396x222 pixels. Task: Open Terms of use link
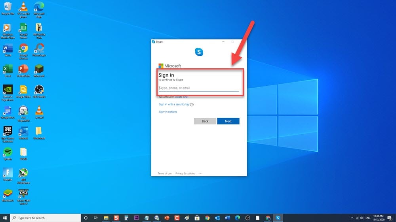pyautogui.click(x=164, y=174)
